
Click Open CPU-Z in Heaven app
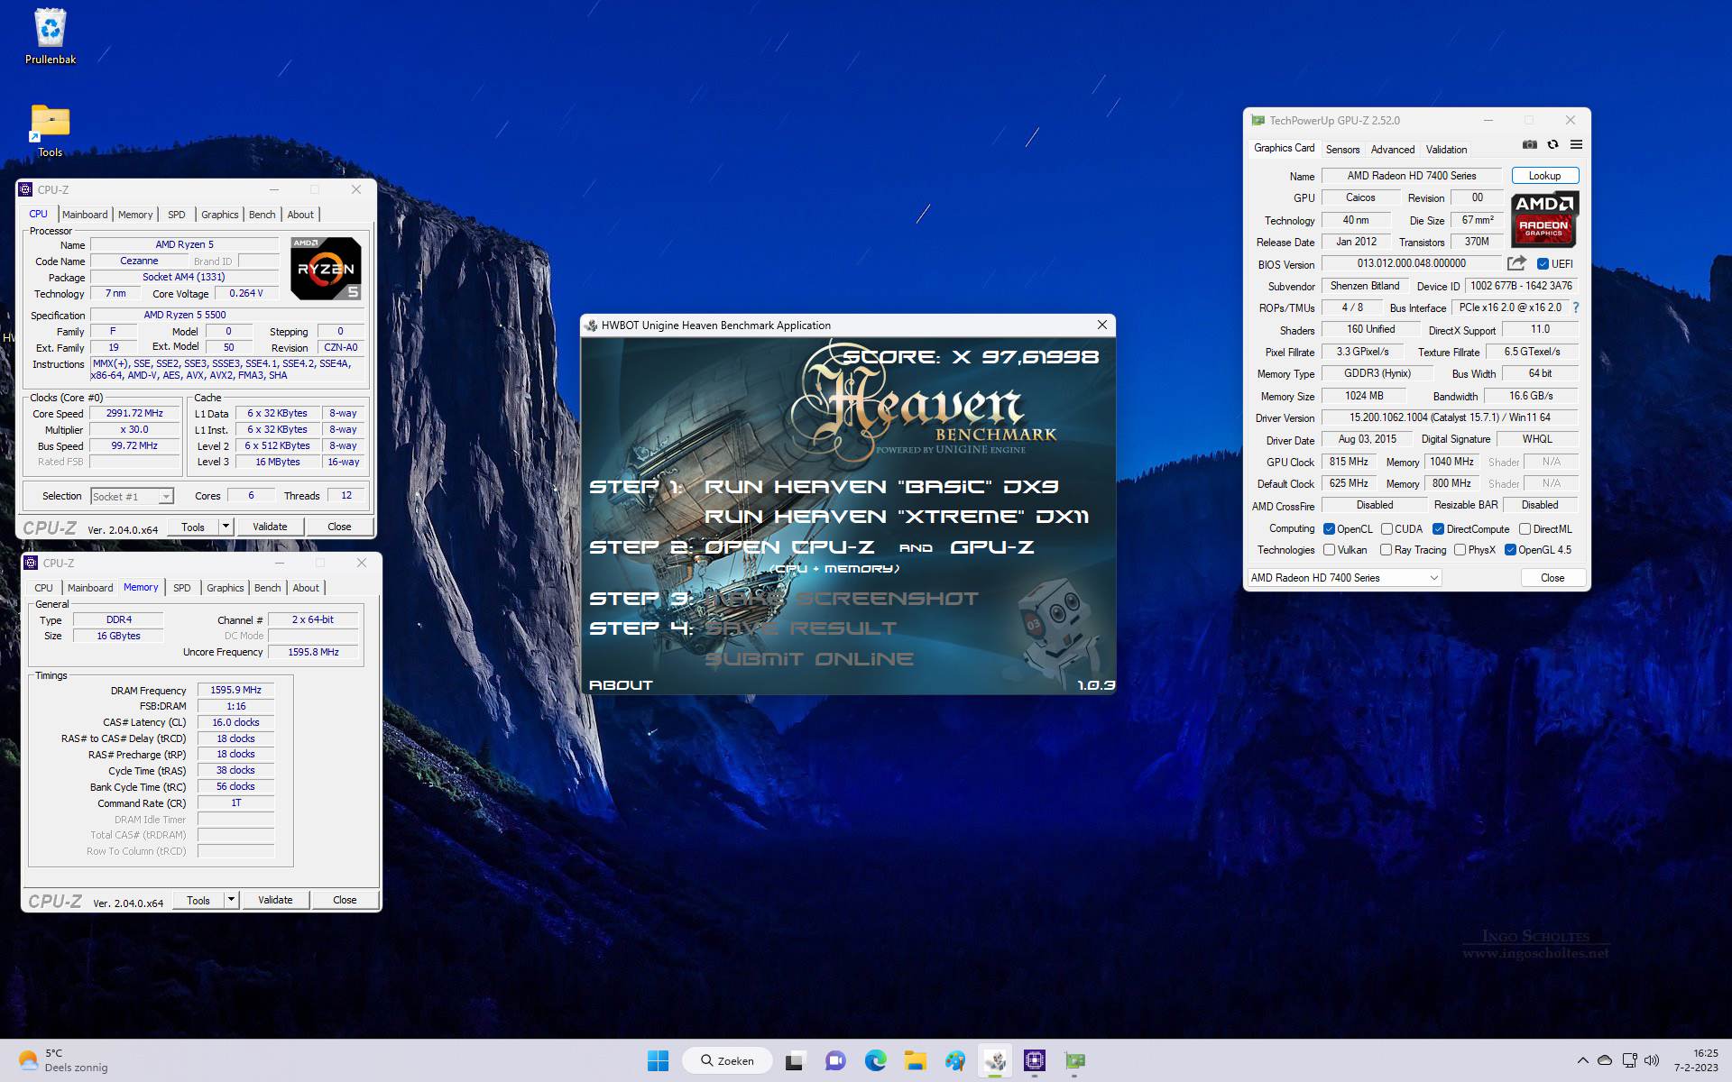coord(789,547)
